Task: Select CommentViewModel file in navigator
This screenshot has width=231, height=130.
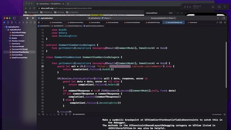Action: [x=19, y=49]
